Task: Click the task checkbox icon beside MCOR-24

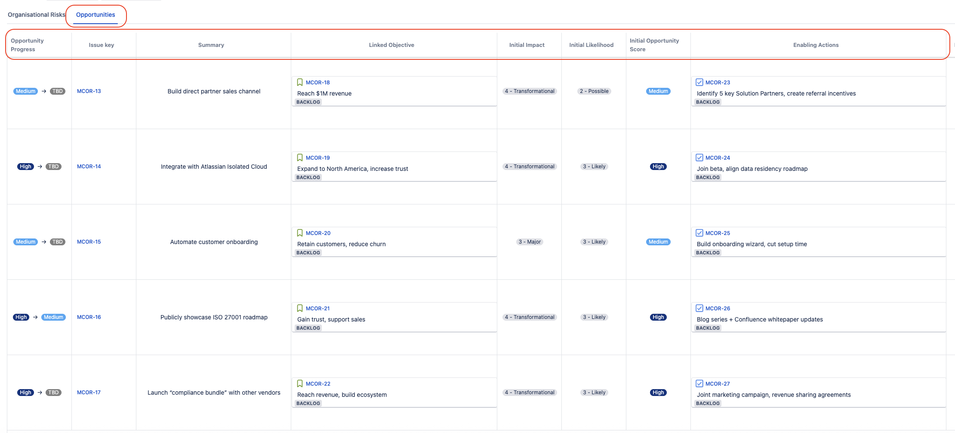Action: 699,158
